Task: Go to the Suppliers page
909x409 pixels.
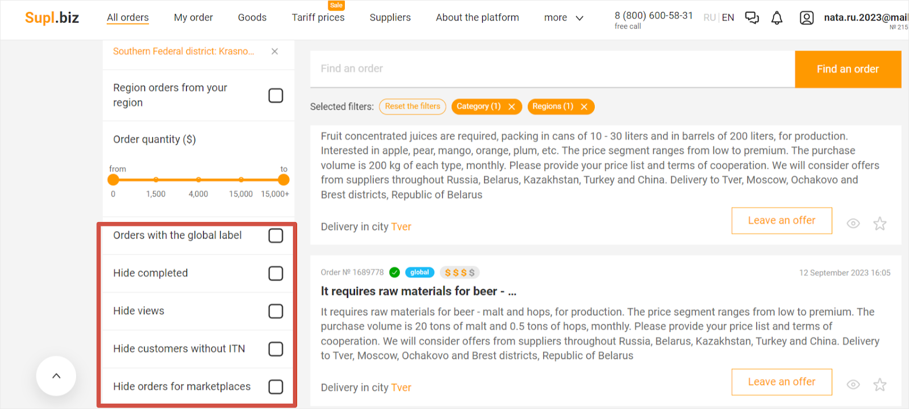Action: point(390,18)
